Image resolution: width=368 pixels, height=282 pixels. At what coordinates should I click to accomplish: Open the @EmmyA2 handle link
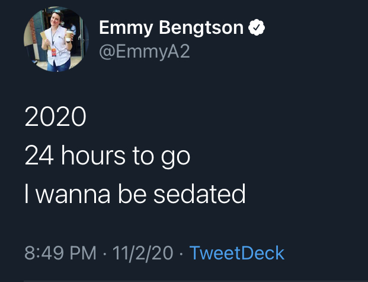click(x=144, y=52)
